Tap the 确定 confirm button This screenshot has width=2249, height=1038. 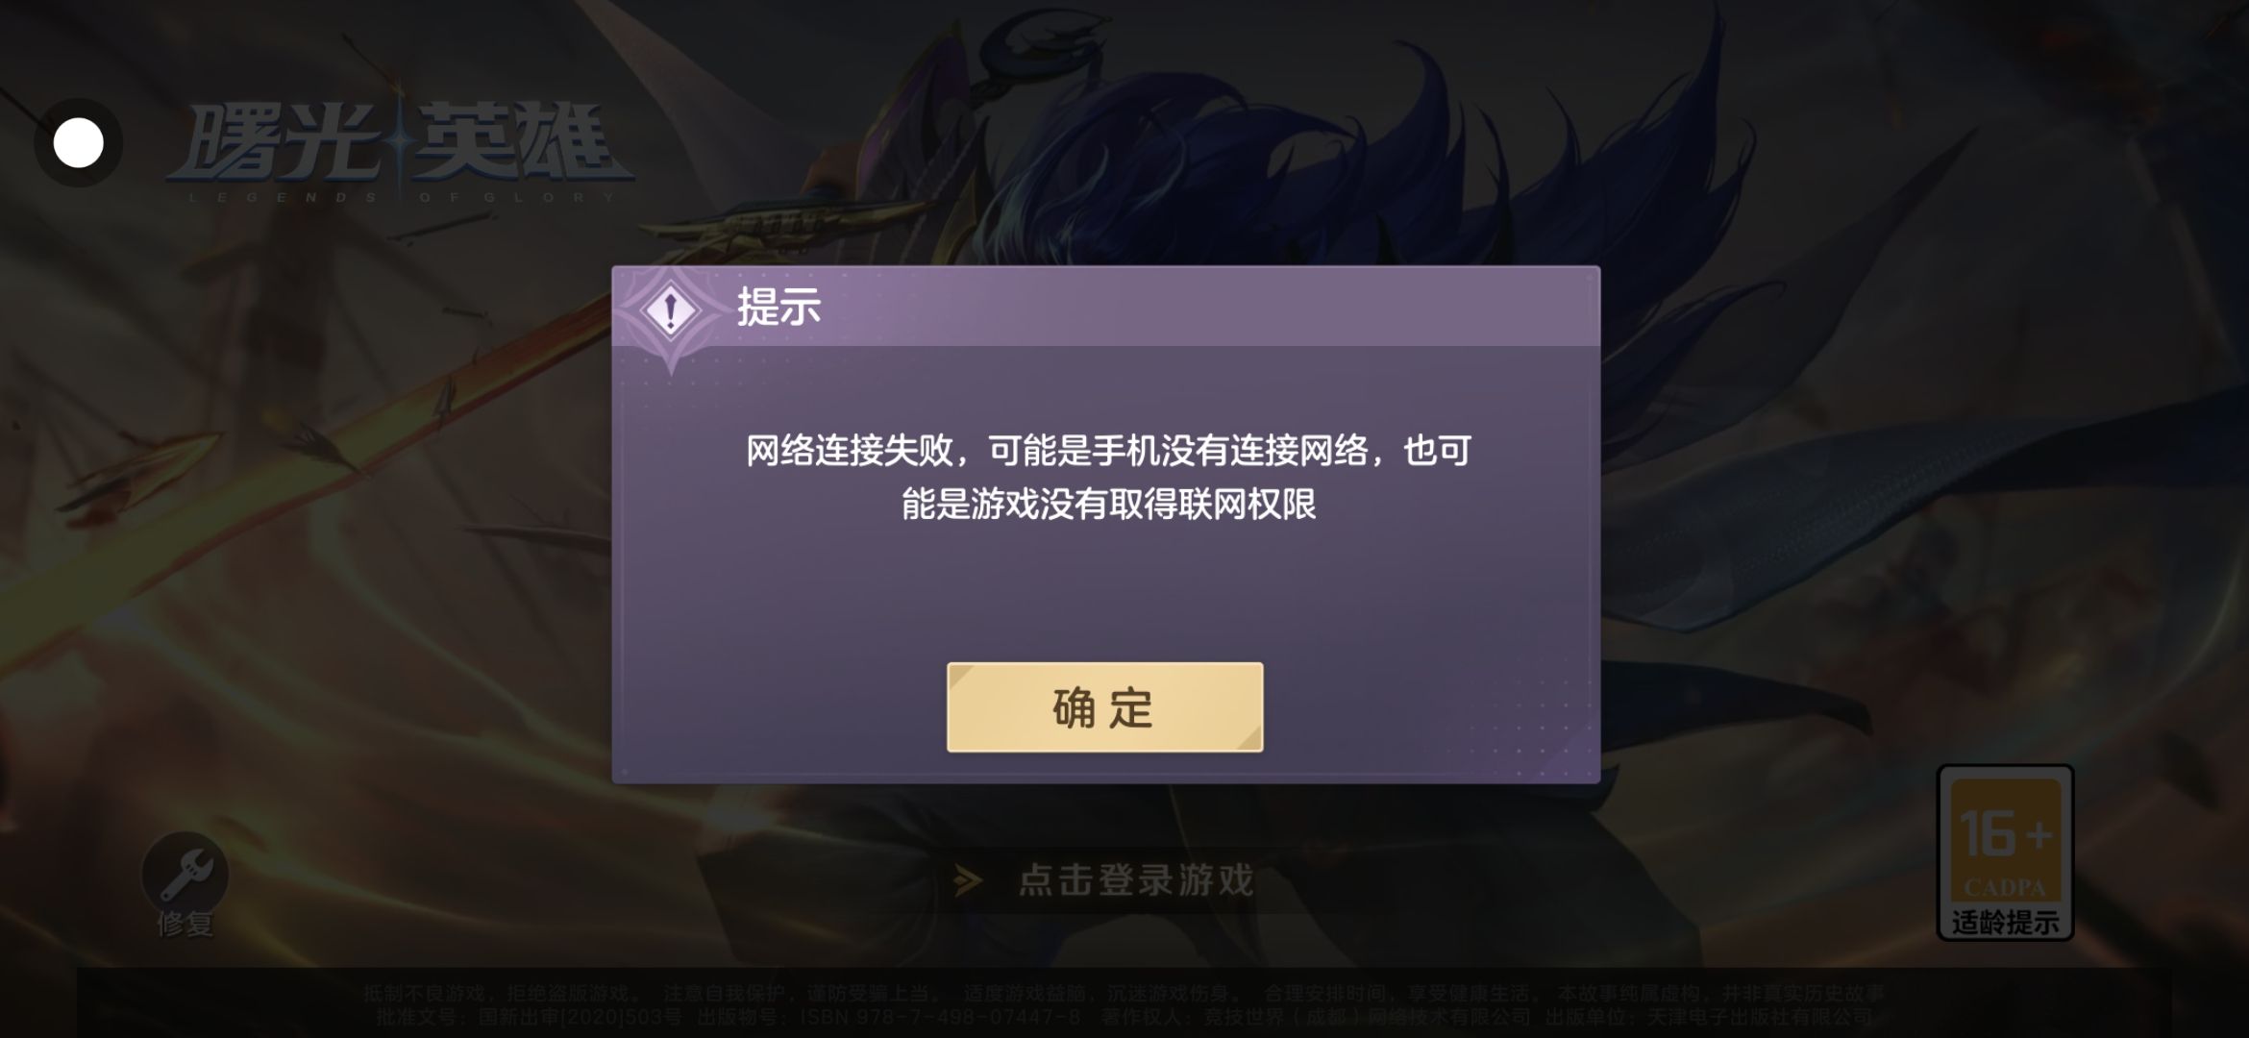click(1104, 707)
